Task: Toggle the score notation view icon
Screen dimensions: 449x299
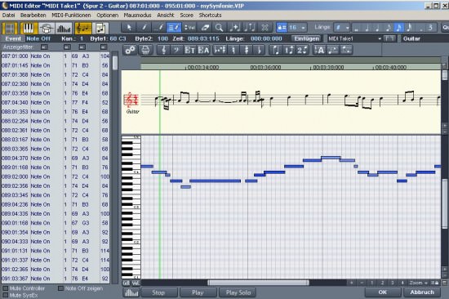Action: pos(83,29)
